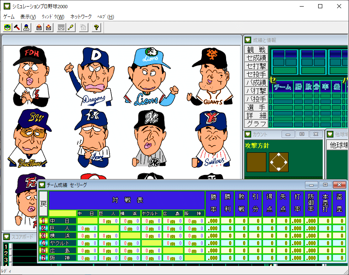Click the yellow bat toolbar icon

point(71,28)
